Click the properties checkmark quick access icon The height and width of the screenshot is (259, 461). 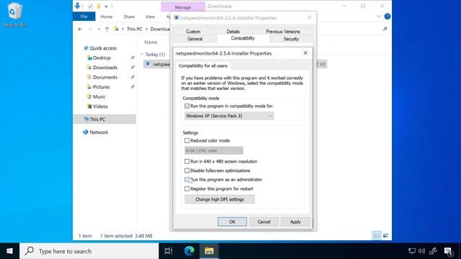[x=90, y=6]
